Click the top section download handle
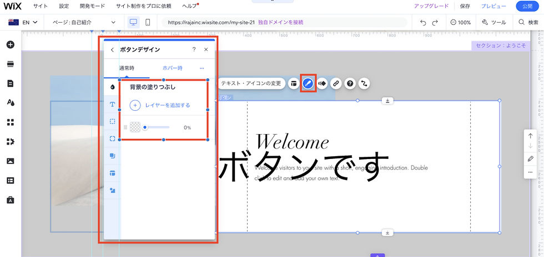This screenshot has height=257, width=544. coord(387,101)
